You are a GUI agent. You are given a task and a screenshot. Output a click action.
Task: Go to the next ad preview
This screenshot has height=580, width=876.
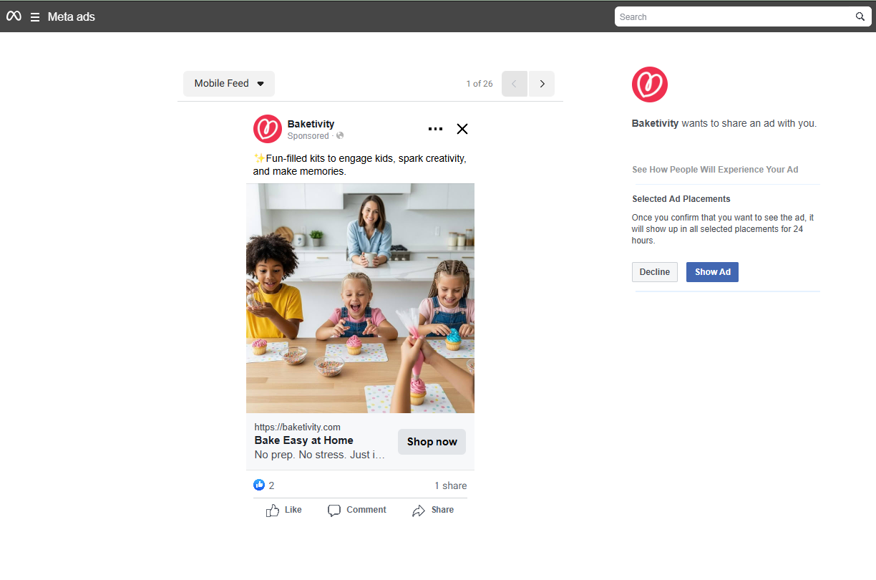(x=542, y=84)
